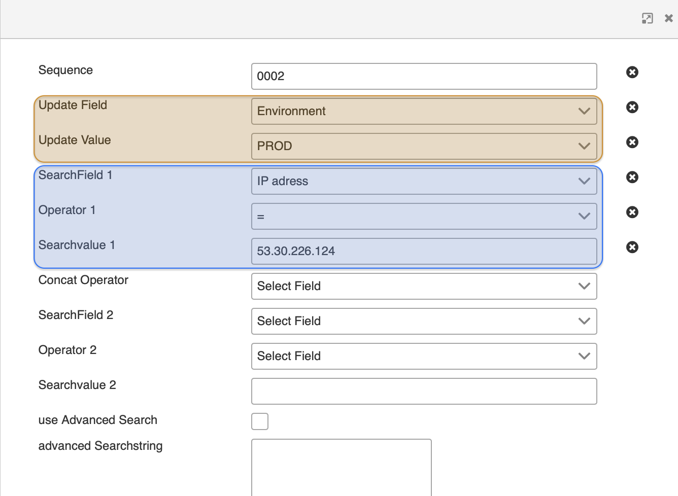This screenshot has height=496, width=678.
Task: Open the Operator 1 dropdown
Action: (x=424, y=216)
